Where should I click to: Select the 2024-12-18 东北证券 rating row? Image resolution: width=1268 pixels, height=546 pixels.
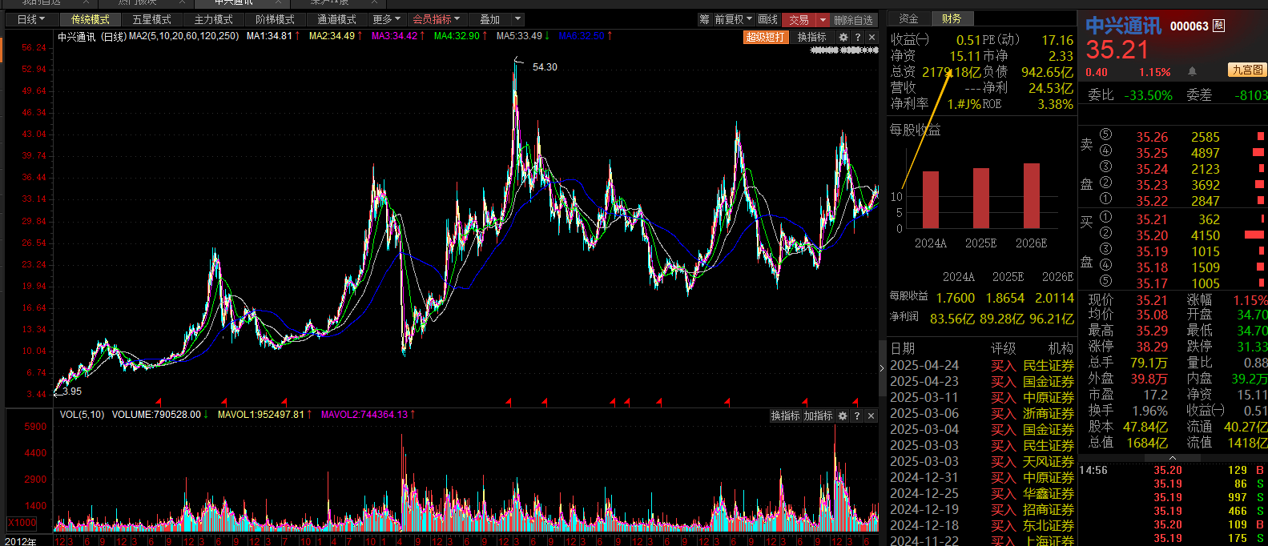pos(981,525)
